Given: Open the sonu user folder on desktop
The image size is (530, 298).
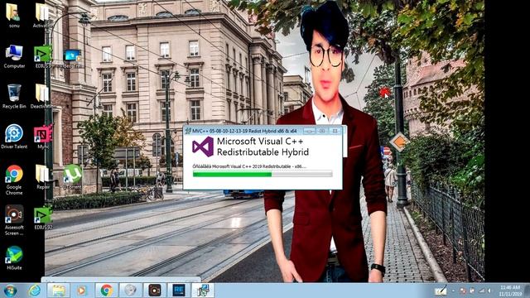Looking at the screenshot, I should coord(13,15).
